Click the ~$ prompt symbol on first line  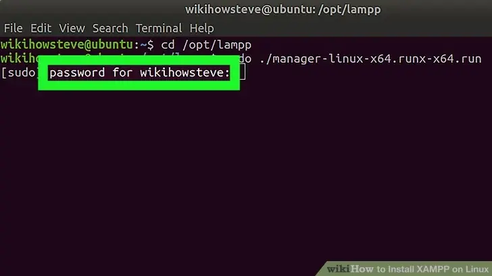(147, 45)
